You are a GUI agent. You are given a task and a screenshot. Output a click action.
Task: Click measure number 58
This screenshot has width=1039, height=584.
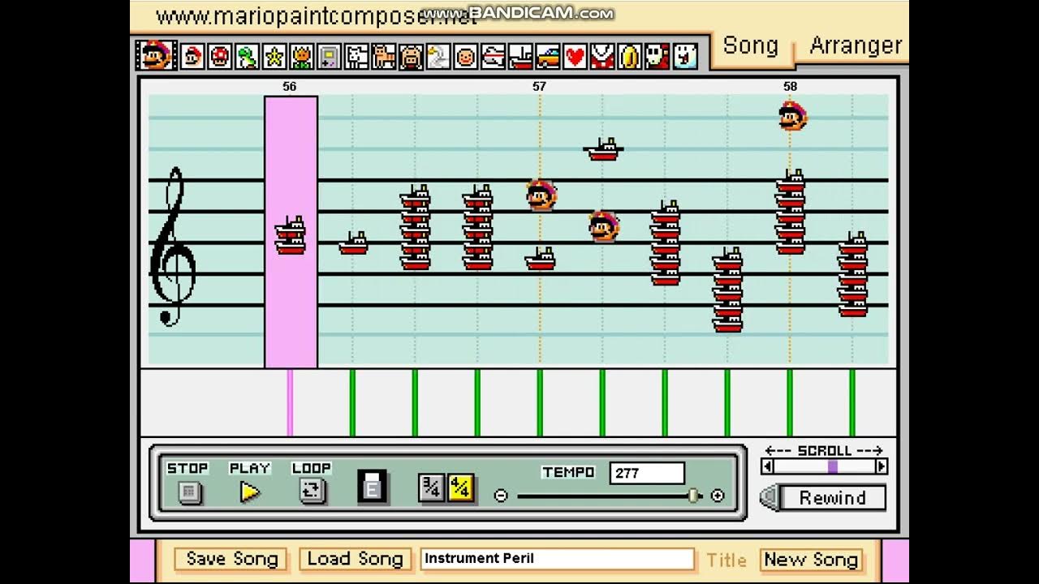click(x=791, y=86)
